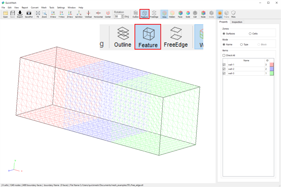The height and width of the screenshot is (187, 281).
Task: Toggle Cell display mode
Action: [195, 14]
